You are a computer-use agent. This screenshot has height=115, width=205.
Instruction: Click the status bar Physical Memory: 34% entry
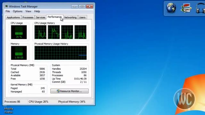tap(72, 102)
